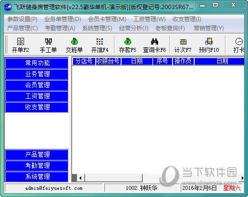Close the 飞跃健身房管理软件 window
Screen dimensions: 248x197
click(x=233, y=5)
